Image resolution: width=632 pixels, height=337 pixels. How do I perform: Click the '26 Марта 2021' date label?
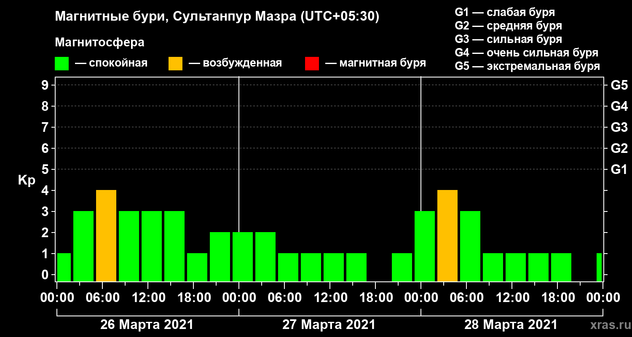(147, 325)
